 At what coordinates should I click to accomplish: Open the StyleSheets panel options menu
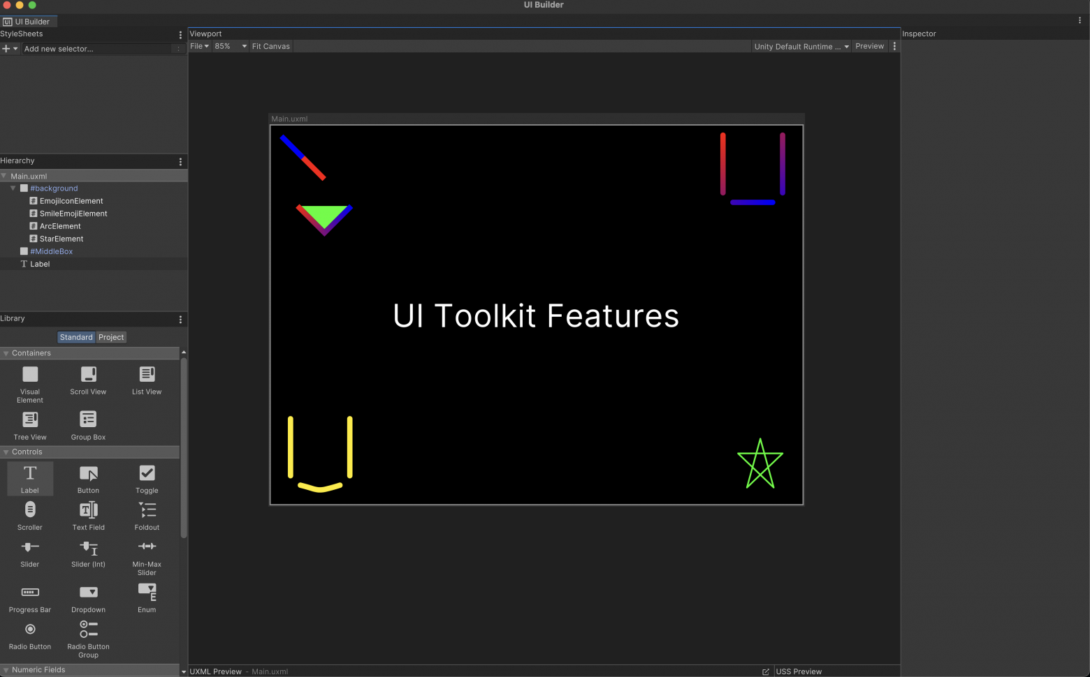pos(180,35)
